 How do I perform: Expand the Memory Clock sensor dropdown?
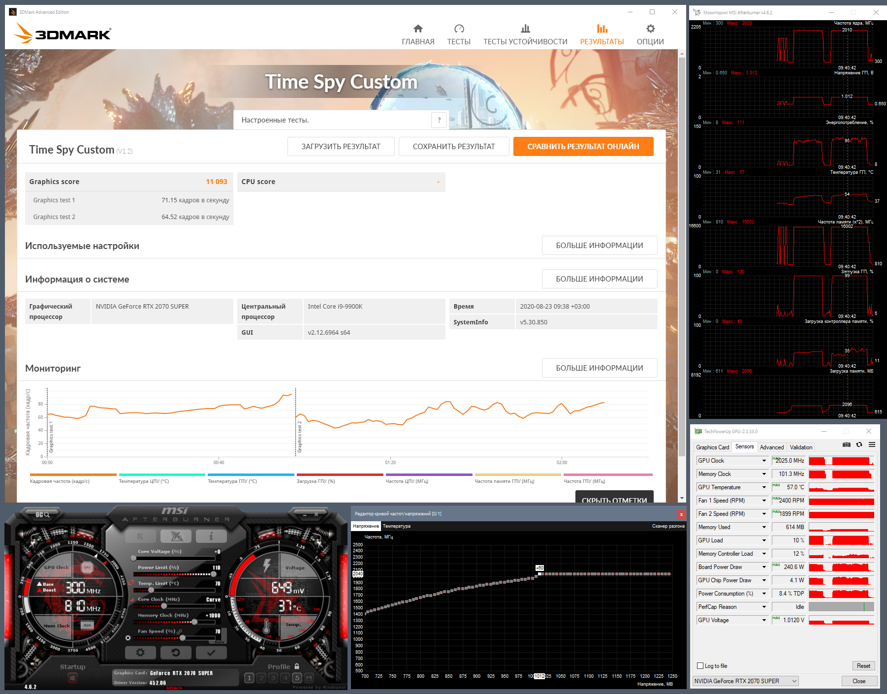[x=764, y=474]
